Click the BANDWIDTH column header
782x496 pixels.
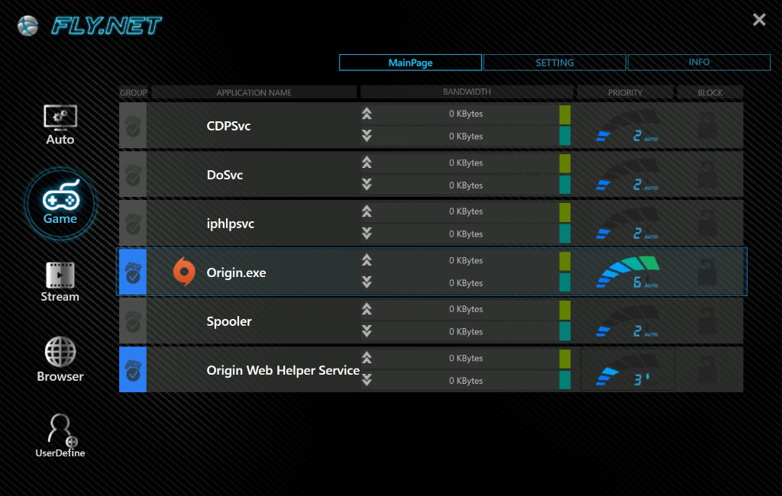(467, 92)
